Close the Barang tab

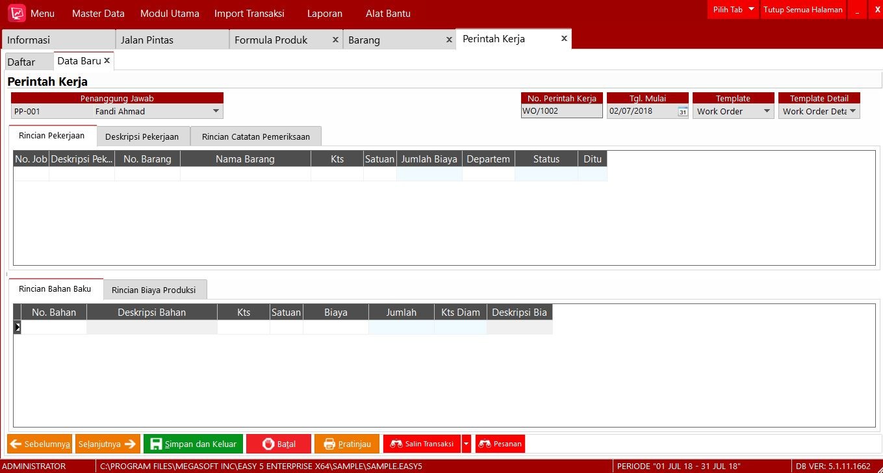point(449,40)
